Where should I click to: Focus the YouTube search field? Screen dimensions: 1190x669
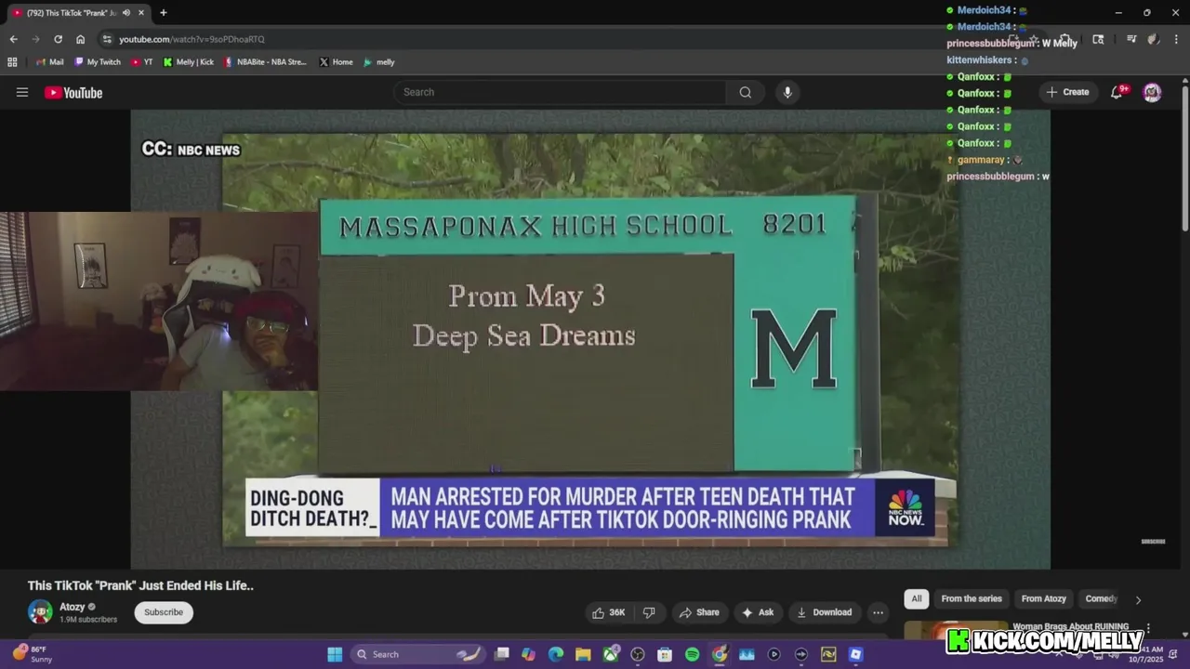561,92
